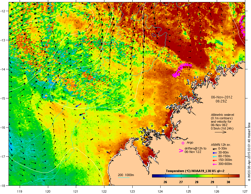Click the cyan isobath legend line

pos(124,177)
